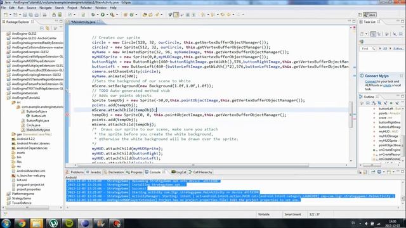The width and height of the screenshot is (406, 228).
Task: Click the Java perspective button
Action: [370, 15]
